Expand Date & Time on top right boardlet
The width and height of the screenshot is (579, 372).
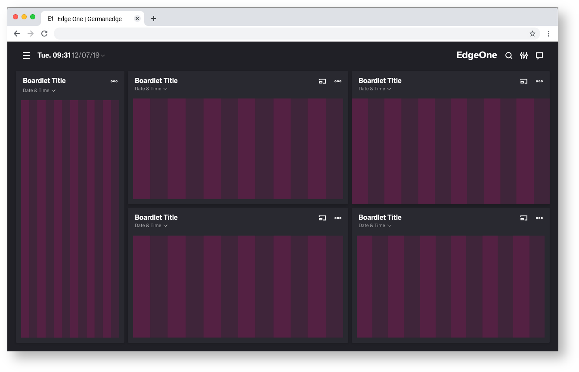coord(375,89)
